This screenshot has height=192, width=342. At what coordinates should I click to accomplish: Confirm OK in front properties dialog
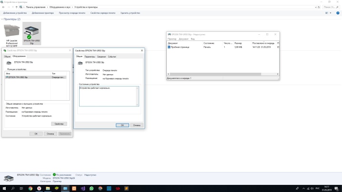coord(122,125)
